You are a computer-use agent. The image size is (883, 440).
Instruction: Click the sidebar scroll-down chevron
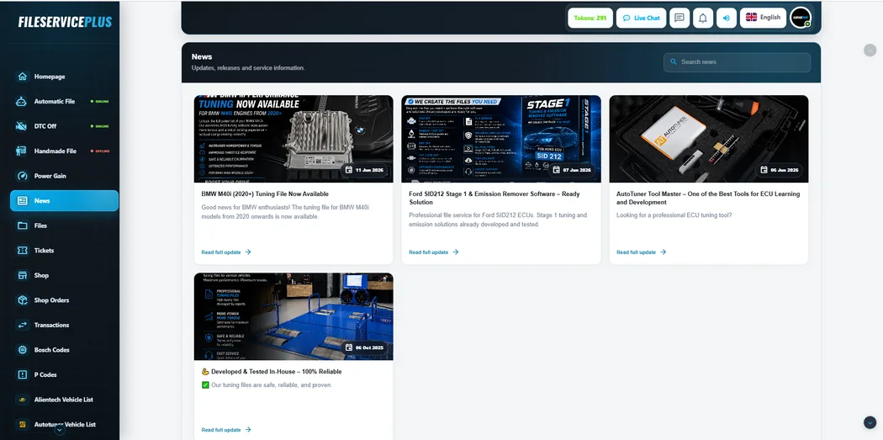pos(60,430)
